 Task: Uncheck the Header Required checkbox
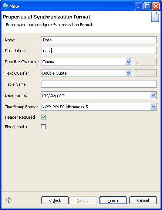pyautogui.click(x=43, y=117)
